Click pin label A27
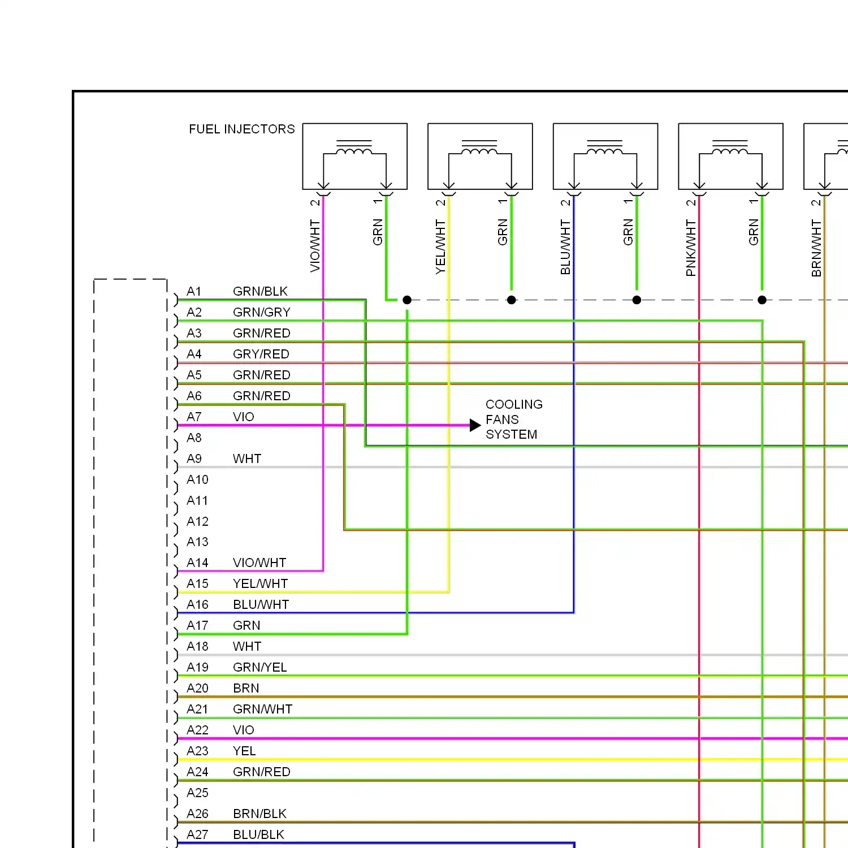 point(197,835)
